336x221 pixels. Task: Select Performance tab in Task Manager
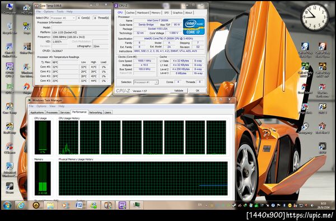click(x=80, y=112)
